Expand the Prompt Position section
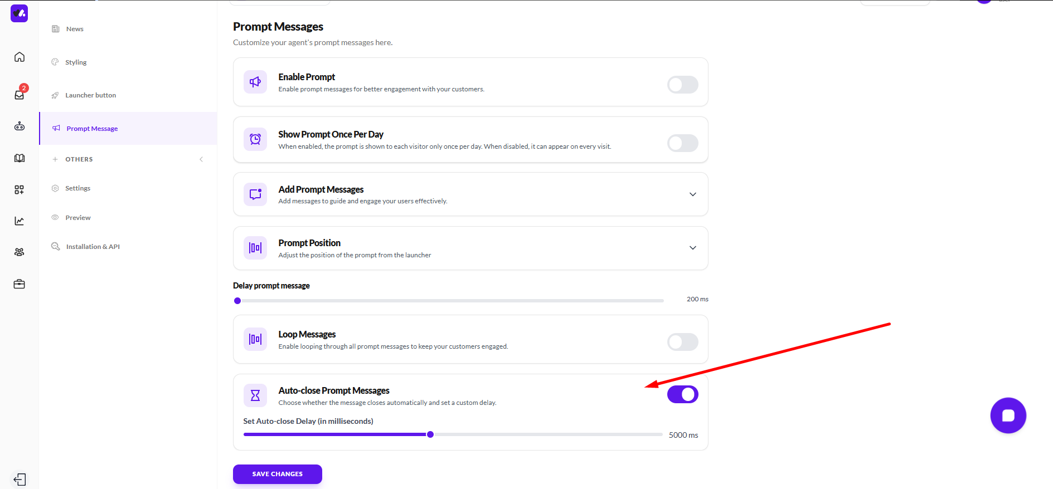 pos(692,248)
